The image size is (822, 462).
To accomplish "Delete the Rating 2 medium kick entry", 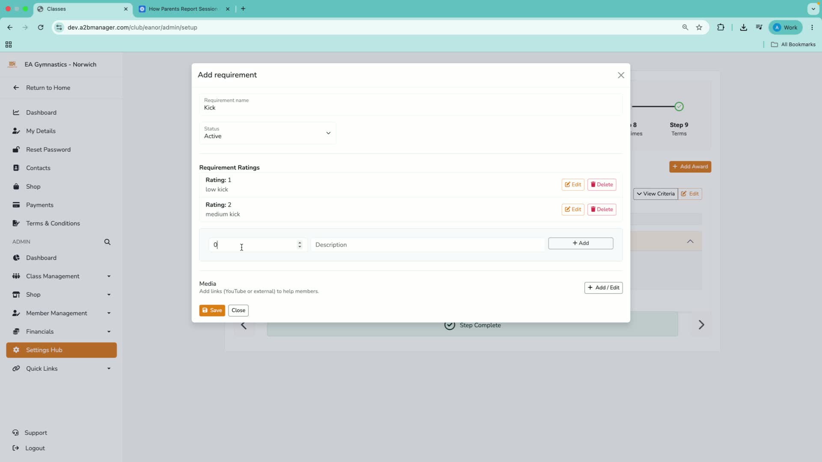I will 602,210.
